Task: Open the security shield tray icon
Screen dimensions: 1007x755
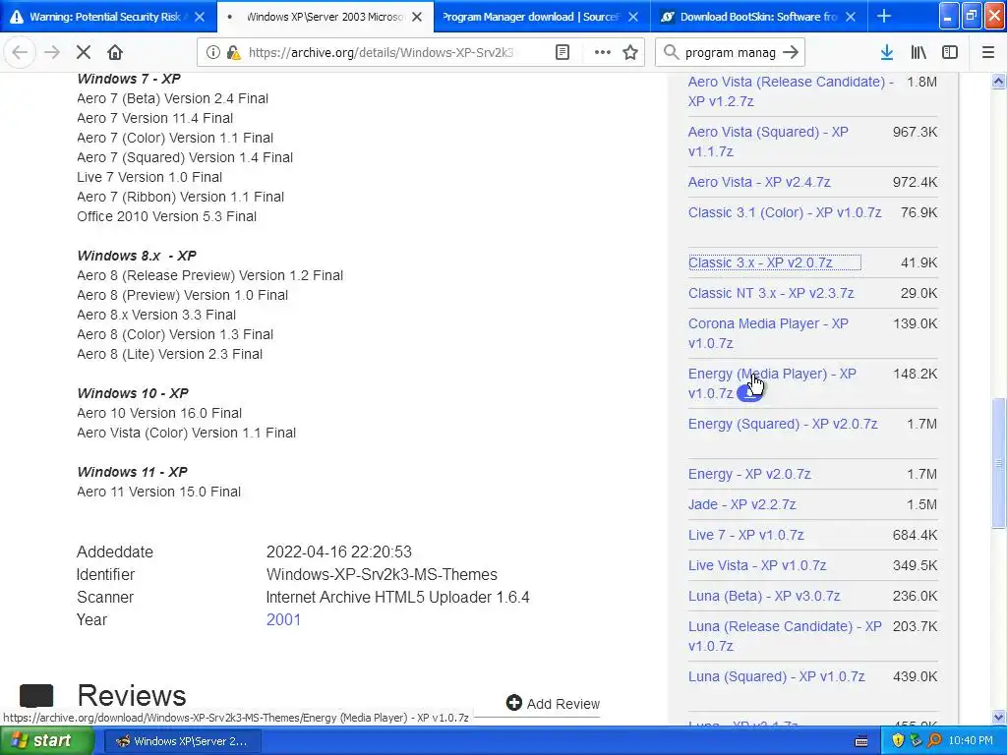Action: click(898, 741)
